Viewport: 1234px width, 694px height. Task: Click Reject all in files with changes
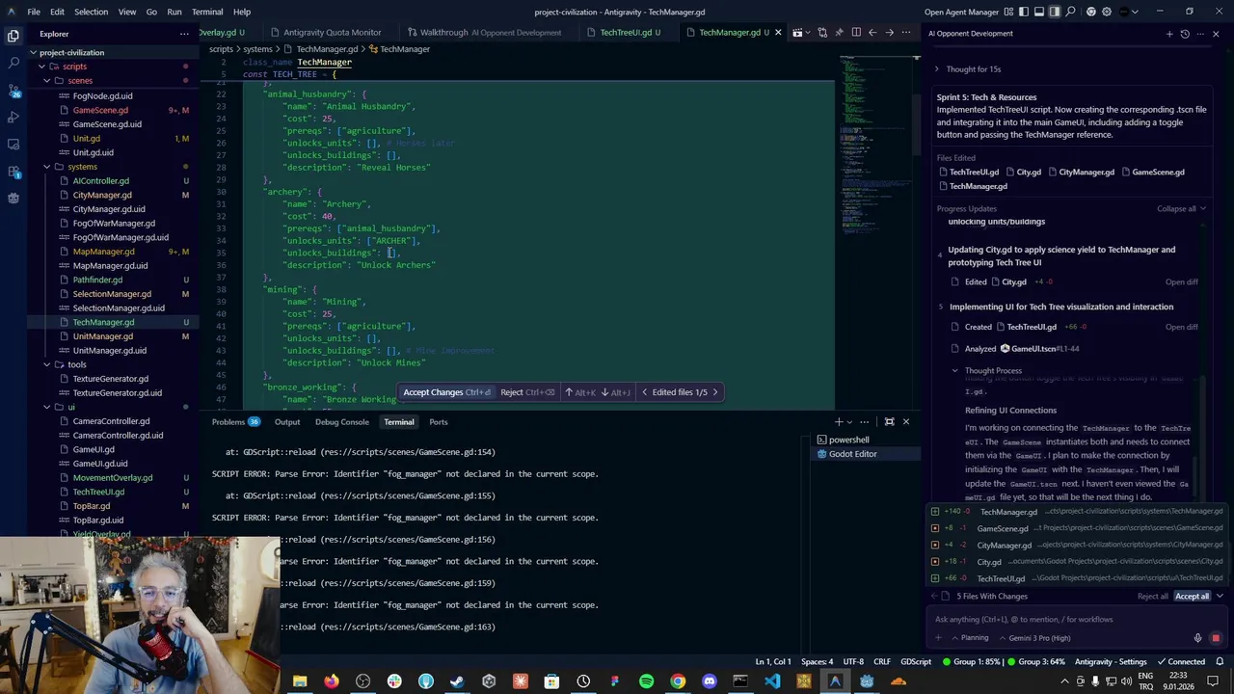(1152, 597)
